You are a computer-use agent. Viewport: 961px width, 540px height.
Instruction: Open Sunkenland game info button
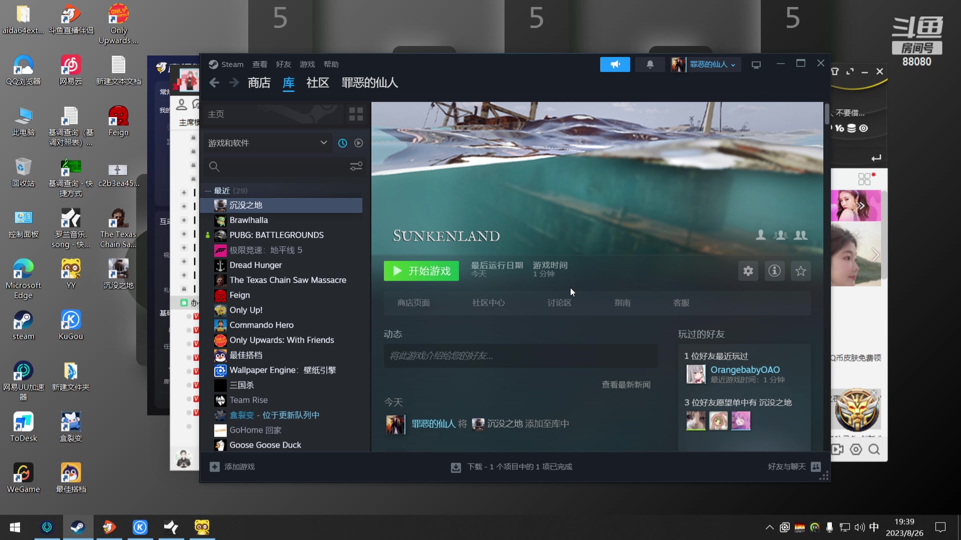774,271
